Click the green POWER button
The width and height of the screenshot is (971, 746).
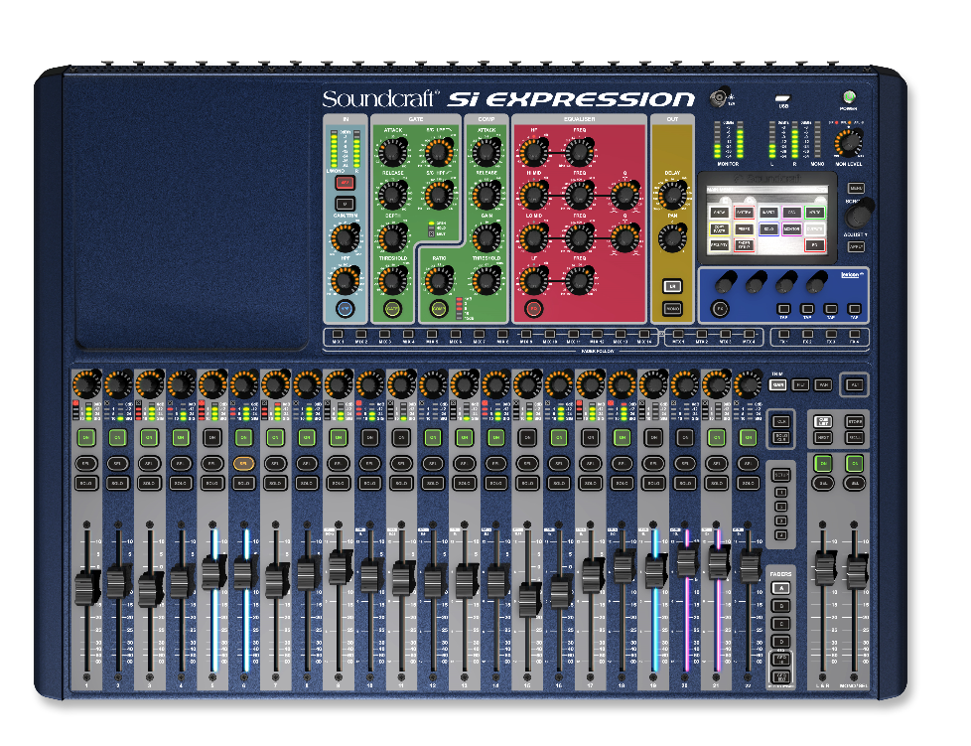pos(849,96)
